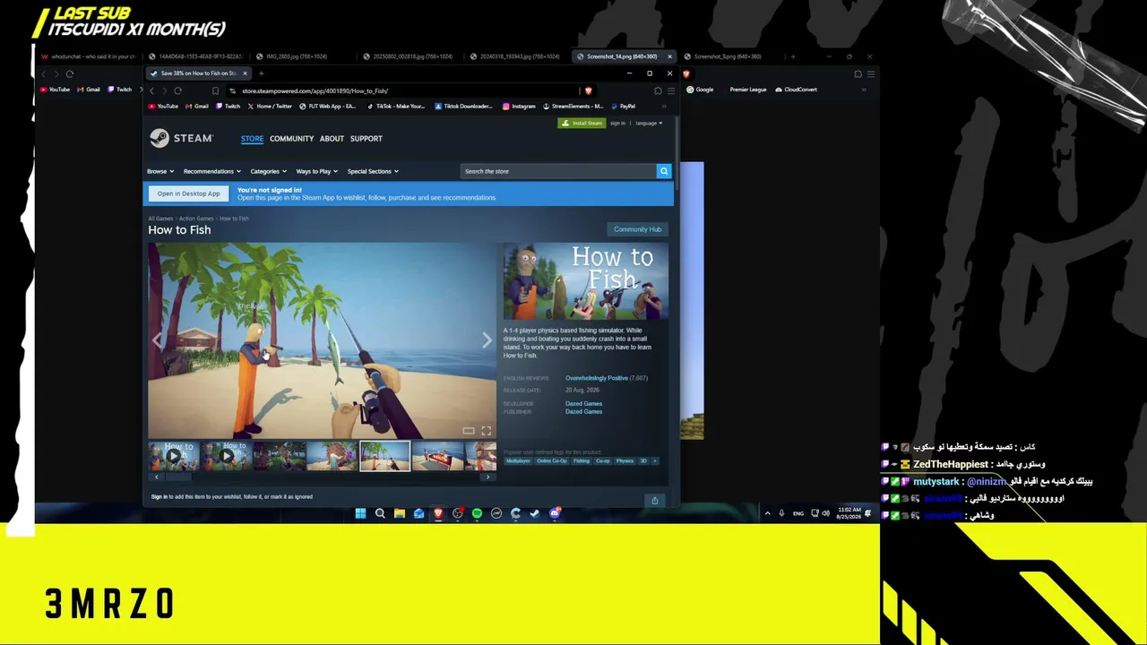The height and width of the screenshot is (645, 1147).
Task: Open the Windows Start menu
Action: click(x=360, y=513)
